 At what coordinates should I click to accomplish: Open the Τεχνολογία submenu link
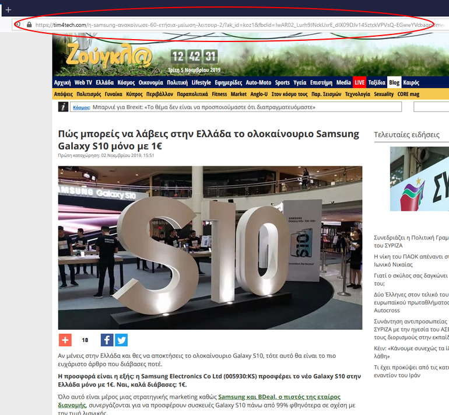[x=357, y=94]
